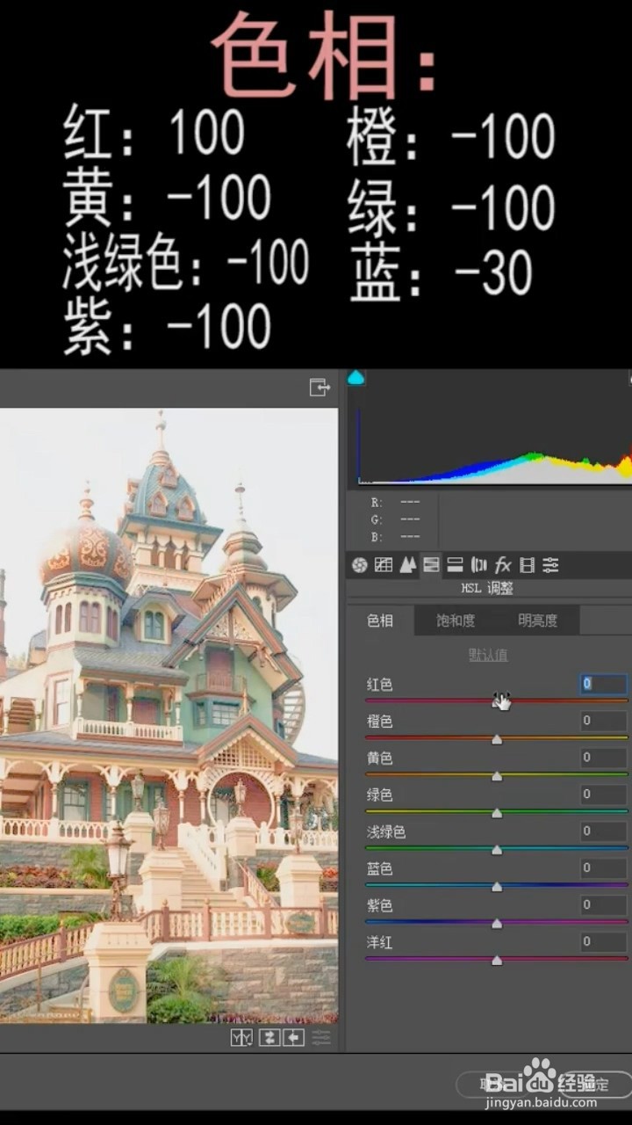The image size is (632, 1125).
Task: Click the B: readout value
Action: pos(409,536)
